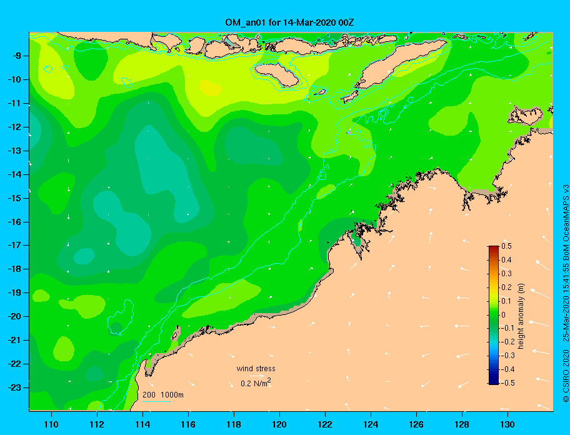Click the "-0.4" colorbar tick label
Image resolution: width=570 pixels, height=435 pixels.
click(507, 369)
